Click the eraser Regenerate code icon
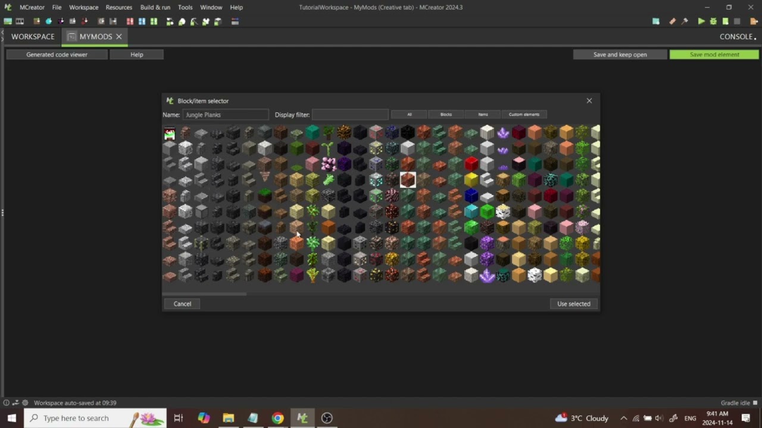Image resolution: width=762 pixels, height=428 pixels. pos(673,21)
